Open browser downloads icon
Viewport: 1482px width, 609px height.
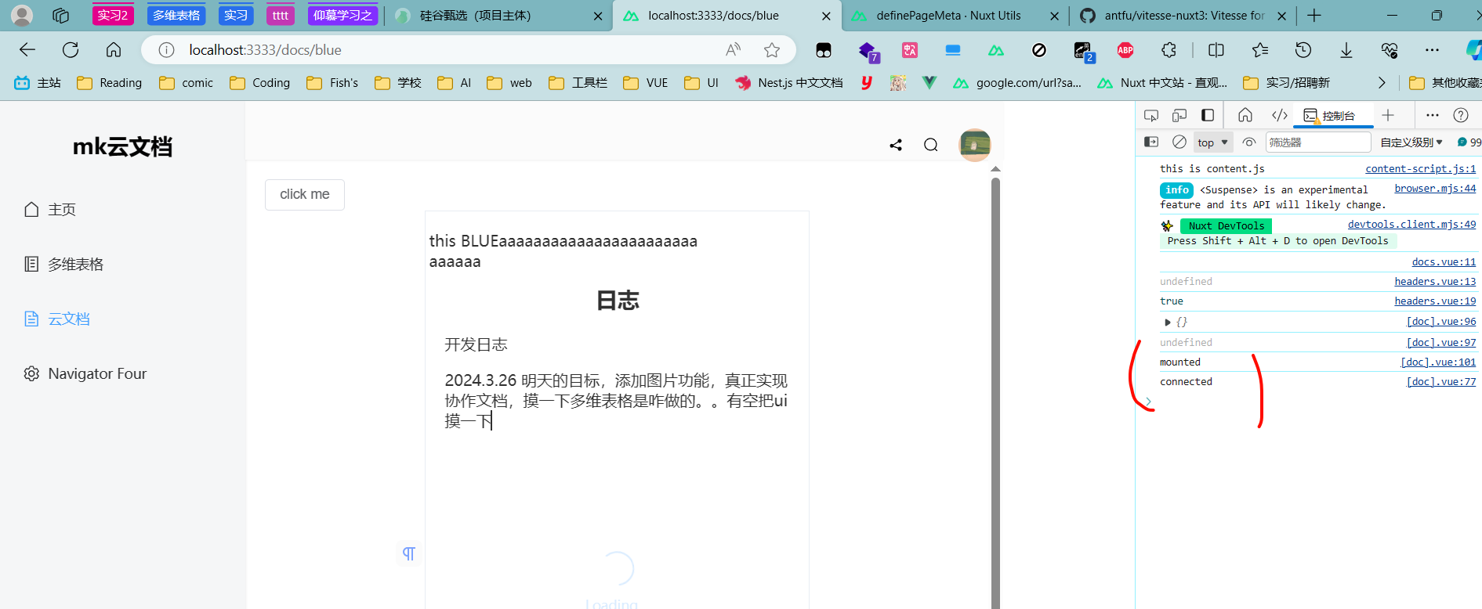[1346, 50]
